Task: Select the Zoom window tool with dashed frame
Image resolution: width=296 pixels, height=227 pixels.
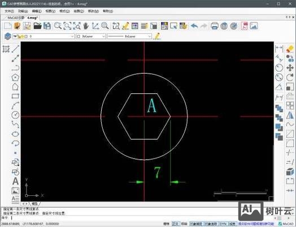Action: click(x=67, y=26)
